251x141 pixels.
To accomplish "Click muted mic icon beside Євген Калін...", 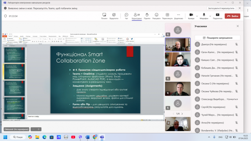I will [236, 52].
